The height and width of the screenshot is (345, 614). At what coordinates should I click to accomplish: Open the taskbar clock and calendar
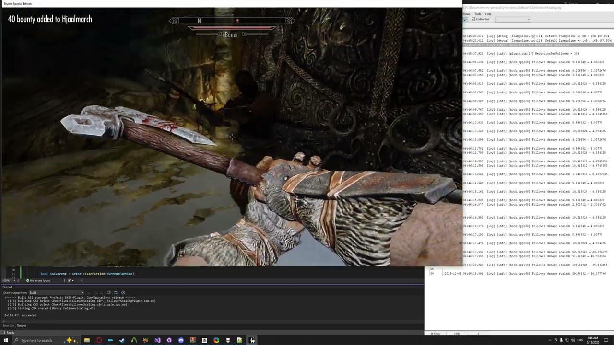tap(593, 340)
